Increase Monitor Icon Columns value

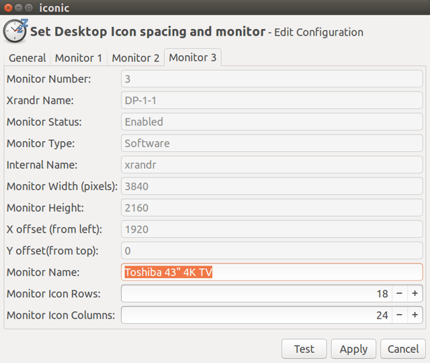(x=415, y=315)
